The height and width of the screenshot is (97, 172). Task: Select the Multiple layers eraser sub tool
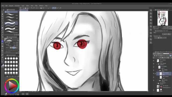coord(11,29)
